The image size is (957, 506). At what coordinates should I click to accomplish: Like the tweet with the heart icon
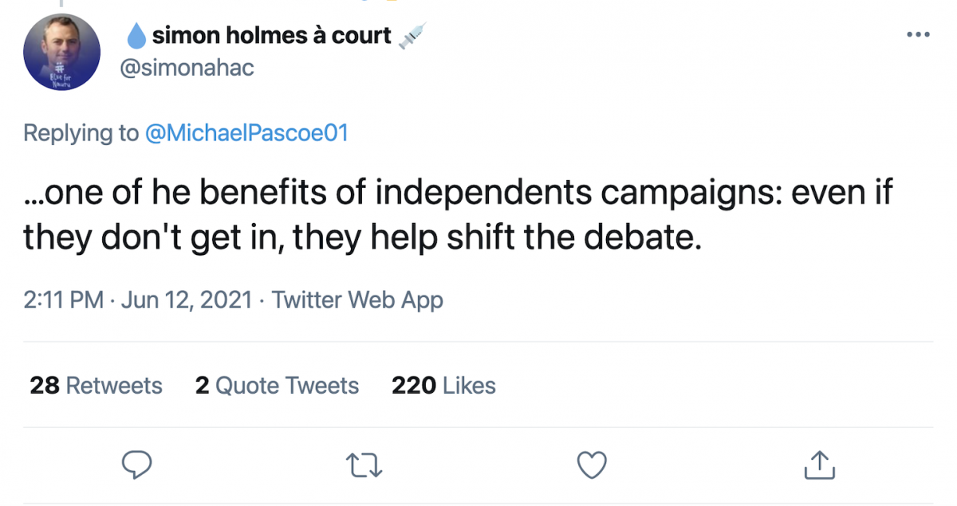point(592,464)
